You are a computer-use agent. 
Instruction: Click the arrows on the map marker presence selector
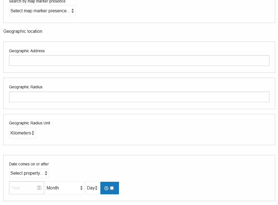click(73, 11)
